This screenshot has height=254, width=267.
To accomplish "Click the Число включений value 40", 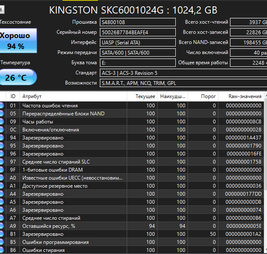I will point(248,52).
